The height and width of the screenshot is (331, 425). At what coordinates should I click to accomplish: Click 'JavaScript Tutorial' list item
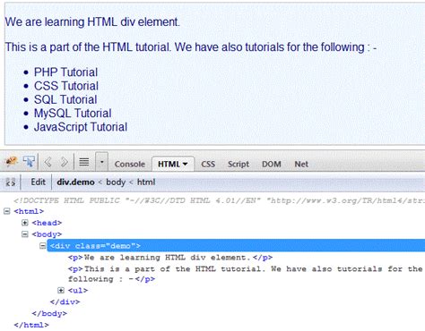pos(81,127)
